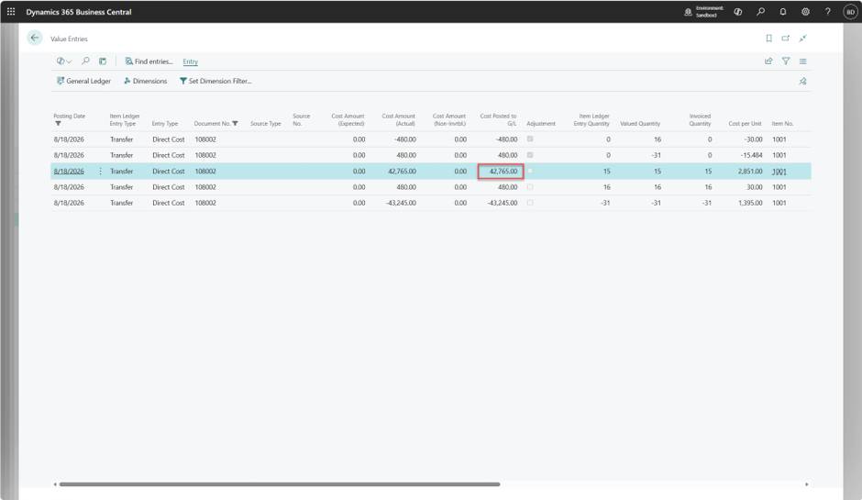The width and height of the screenshot is (862, 500).
Task: Open the help question mark
Action: [x=827, y=12]
